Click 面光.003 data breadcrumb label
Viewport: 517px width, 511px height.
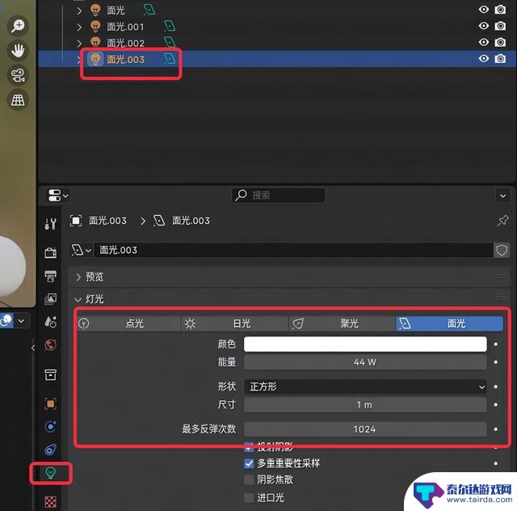tap(191, 221)
